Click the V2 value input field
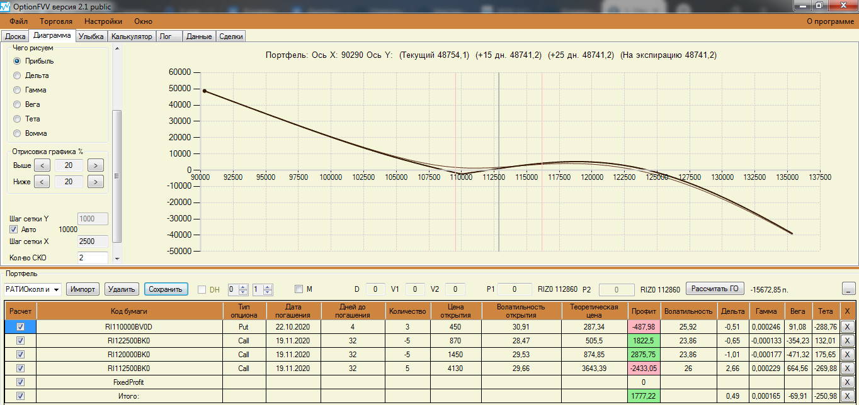Screen dimensions: 859x405 tap(455, 289)
